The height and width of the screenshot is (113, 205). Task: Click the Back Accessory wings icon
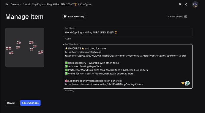point(65,17)
